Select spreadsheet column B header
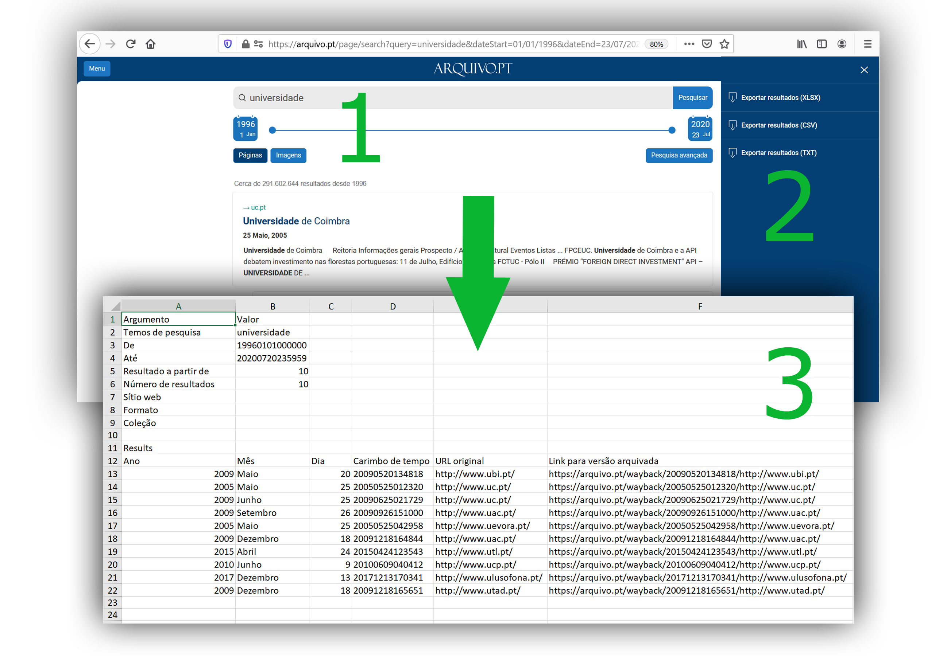The width and height of the screenshot is (943, 668). click(x=273, y=306)
